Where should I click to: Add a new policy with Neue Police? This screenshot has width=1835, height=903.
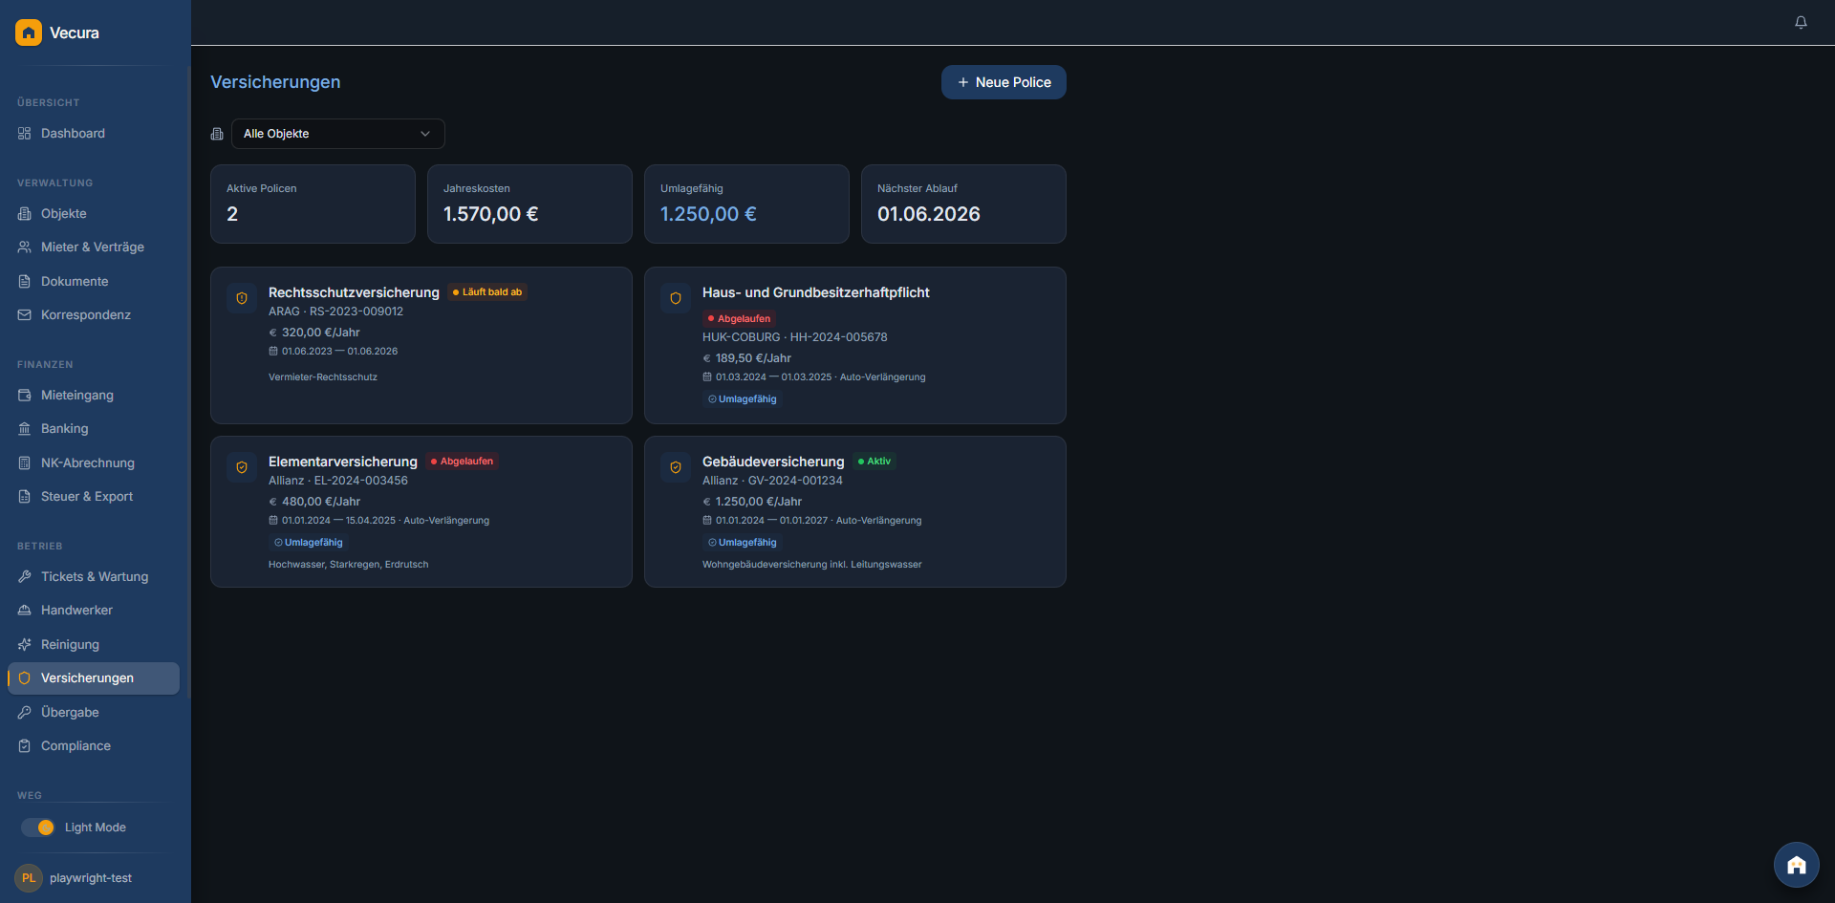point(1004,82)
